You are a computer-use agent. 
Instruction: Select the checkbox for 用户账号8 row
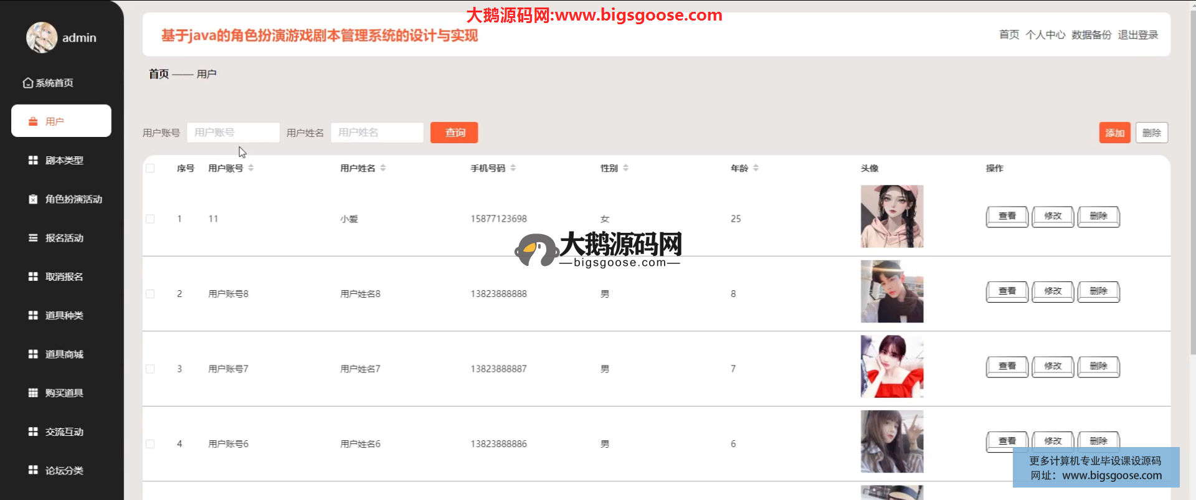pyautogui.click(x=150, y=294)
